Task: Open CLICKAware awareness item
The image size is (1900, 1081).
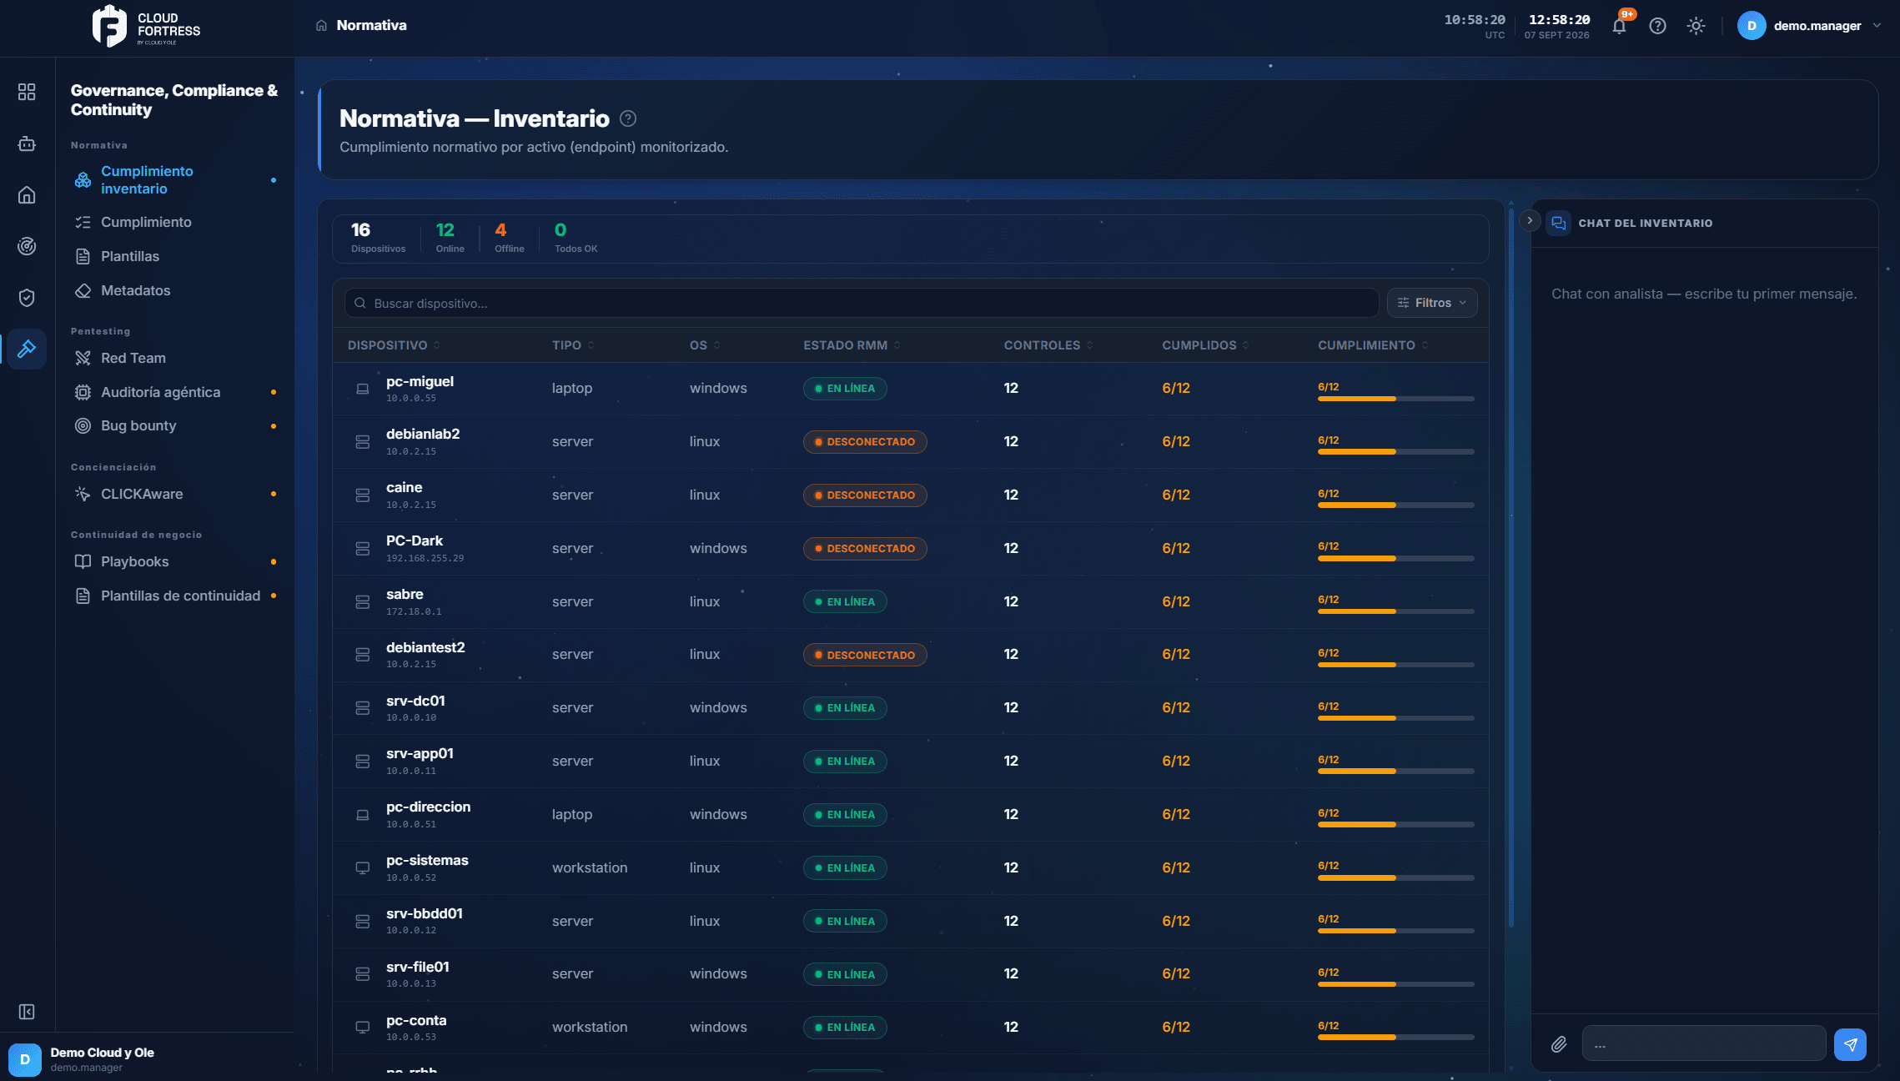Action: point(175,494)
